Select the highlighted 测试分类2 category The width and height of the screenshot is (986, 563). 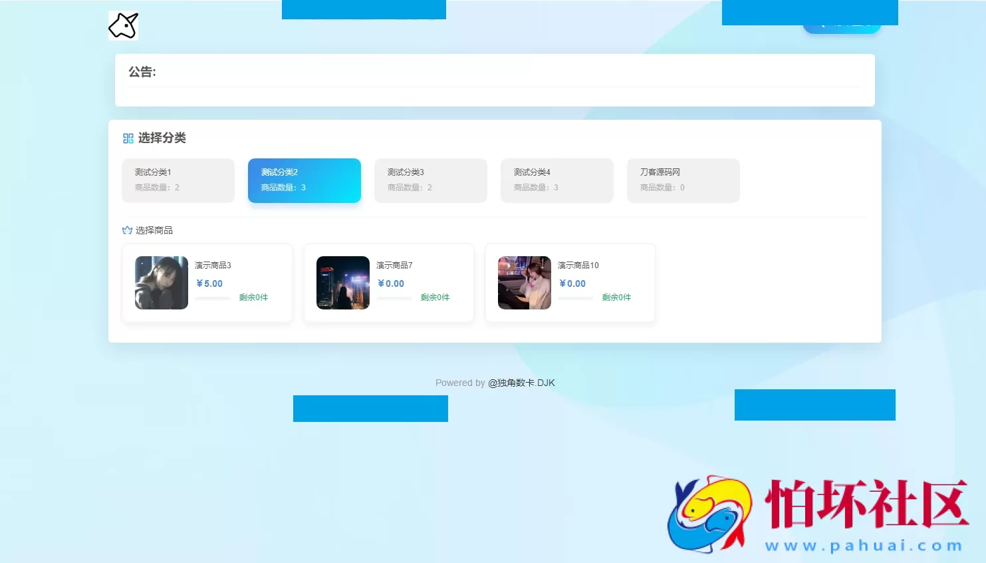[x=305, y=180]
